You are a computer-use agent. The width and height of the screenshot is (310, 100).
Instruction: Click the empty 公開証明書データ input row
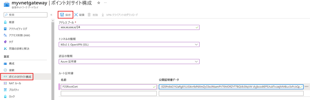coord(231,93)
